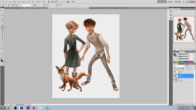Hide the Layer 0 eye icon
Viewport: 196px width, 110px height.
point(174,80)
